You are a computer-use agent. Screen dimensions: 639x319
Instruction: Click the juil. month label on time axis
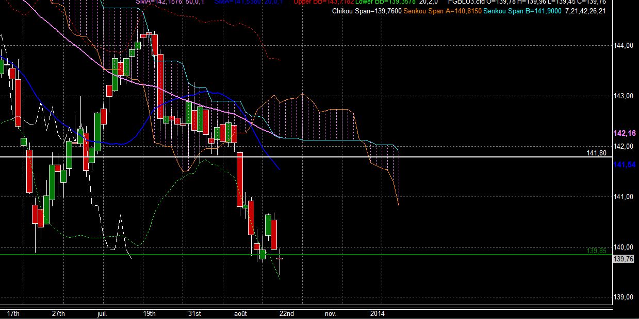pyautogui.click(x=102, y=313)
